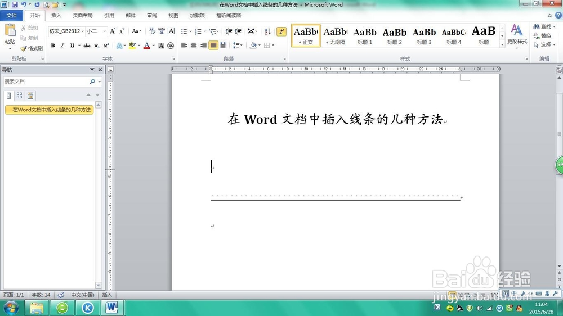Click the Save icon in quick access toolbar
This screenshot has width=563, height=316.
[15, 4]
